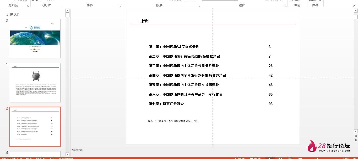Click thumbnail pane scroll-down arrow

click(x=67, y=155)
